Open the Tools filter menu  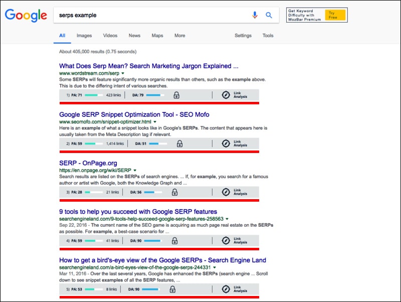[268, 36]
